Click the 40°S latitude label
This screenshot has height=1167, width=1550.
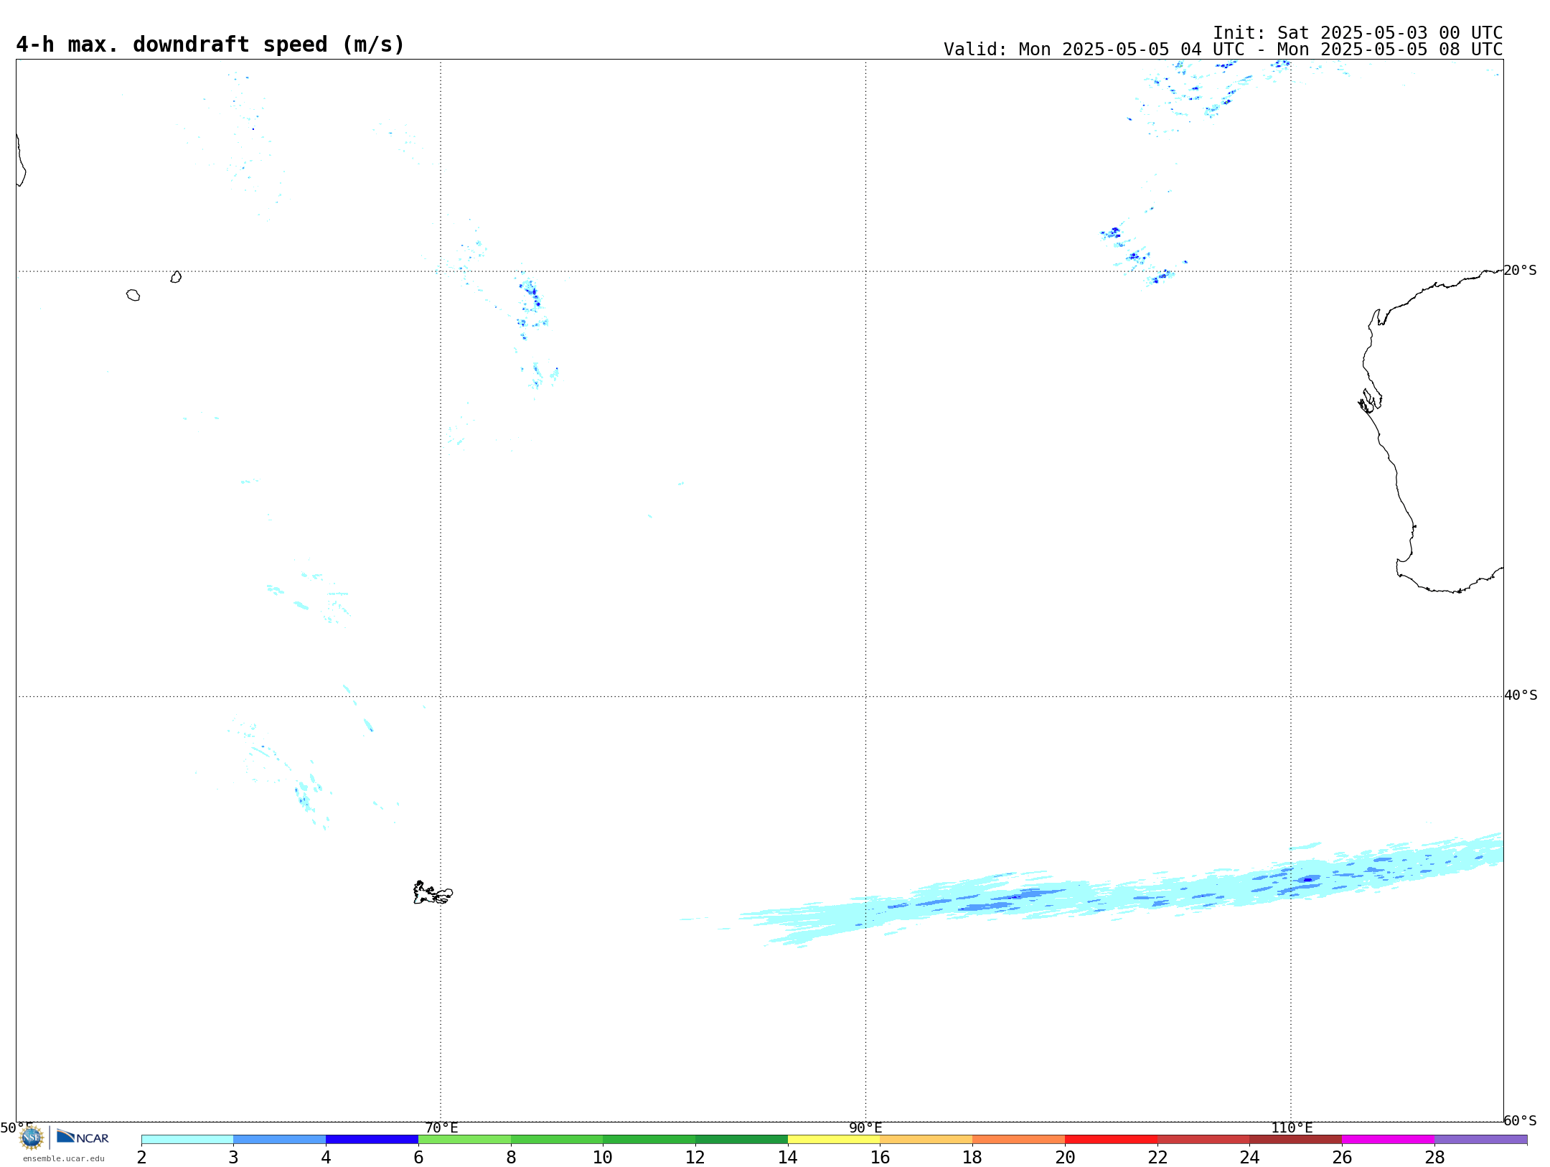pyautogui.click(x=1521, y=695)
